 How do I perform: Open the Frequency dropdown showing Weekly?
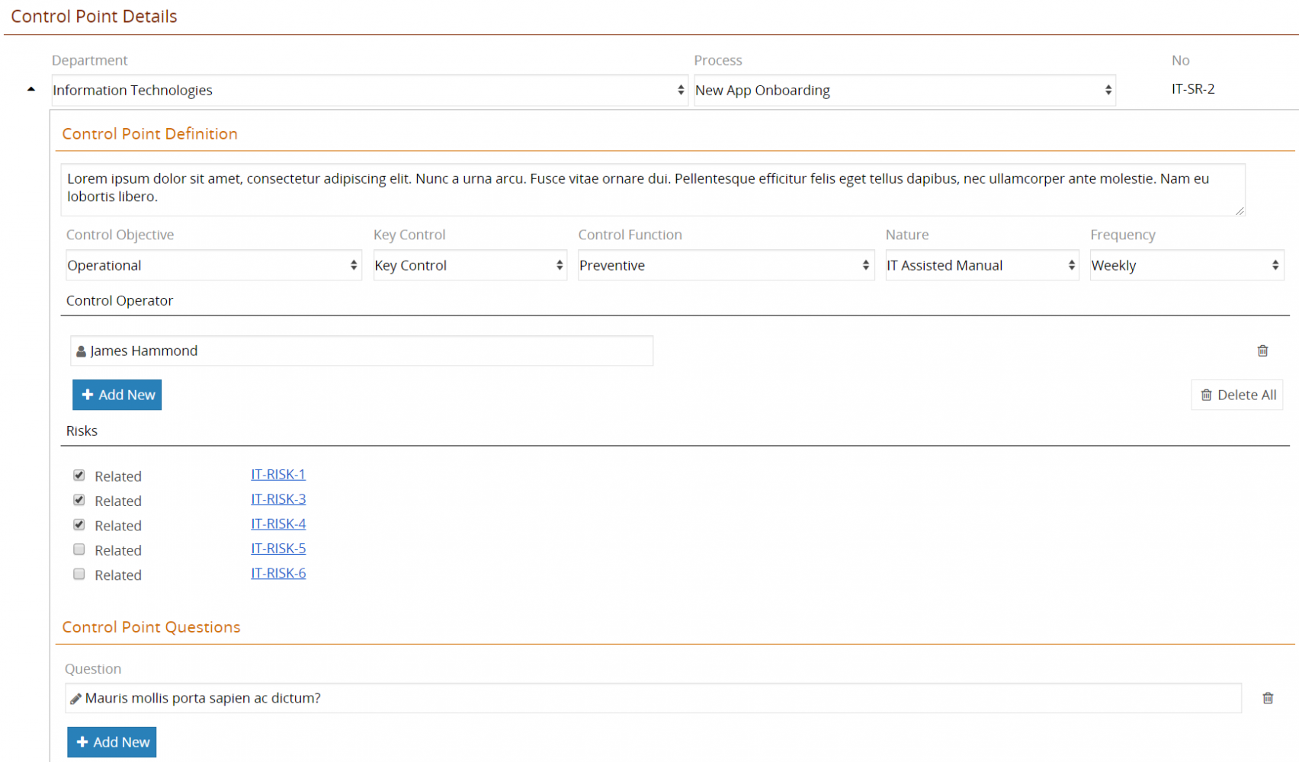point(1186,265)
